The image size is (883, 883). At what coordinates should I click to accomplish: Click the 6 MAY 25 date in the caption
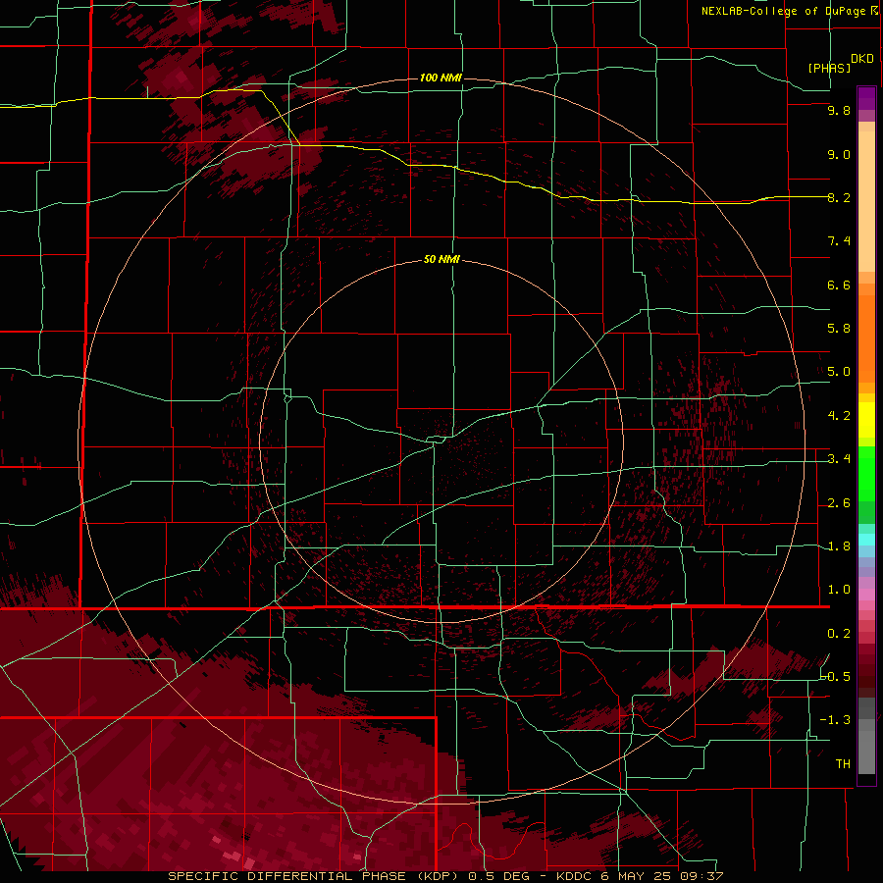(x=637, y=876)
